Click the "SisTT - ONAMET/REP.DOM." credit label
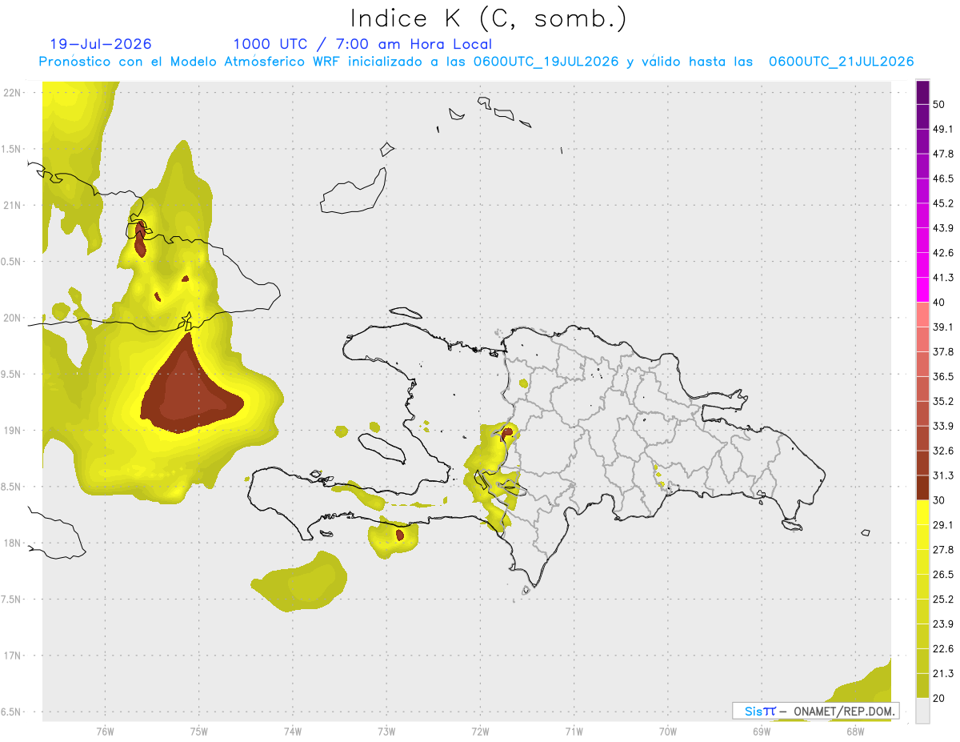Screen dimensions: 960x742 [815, 711]
